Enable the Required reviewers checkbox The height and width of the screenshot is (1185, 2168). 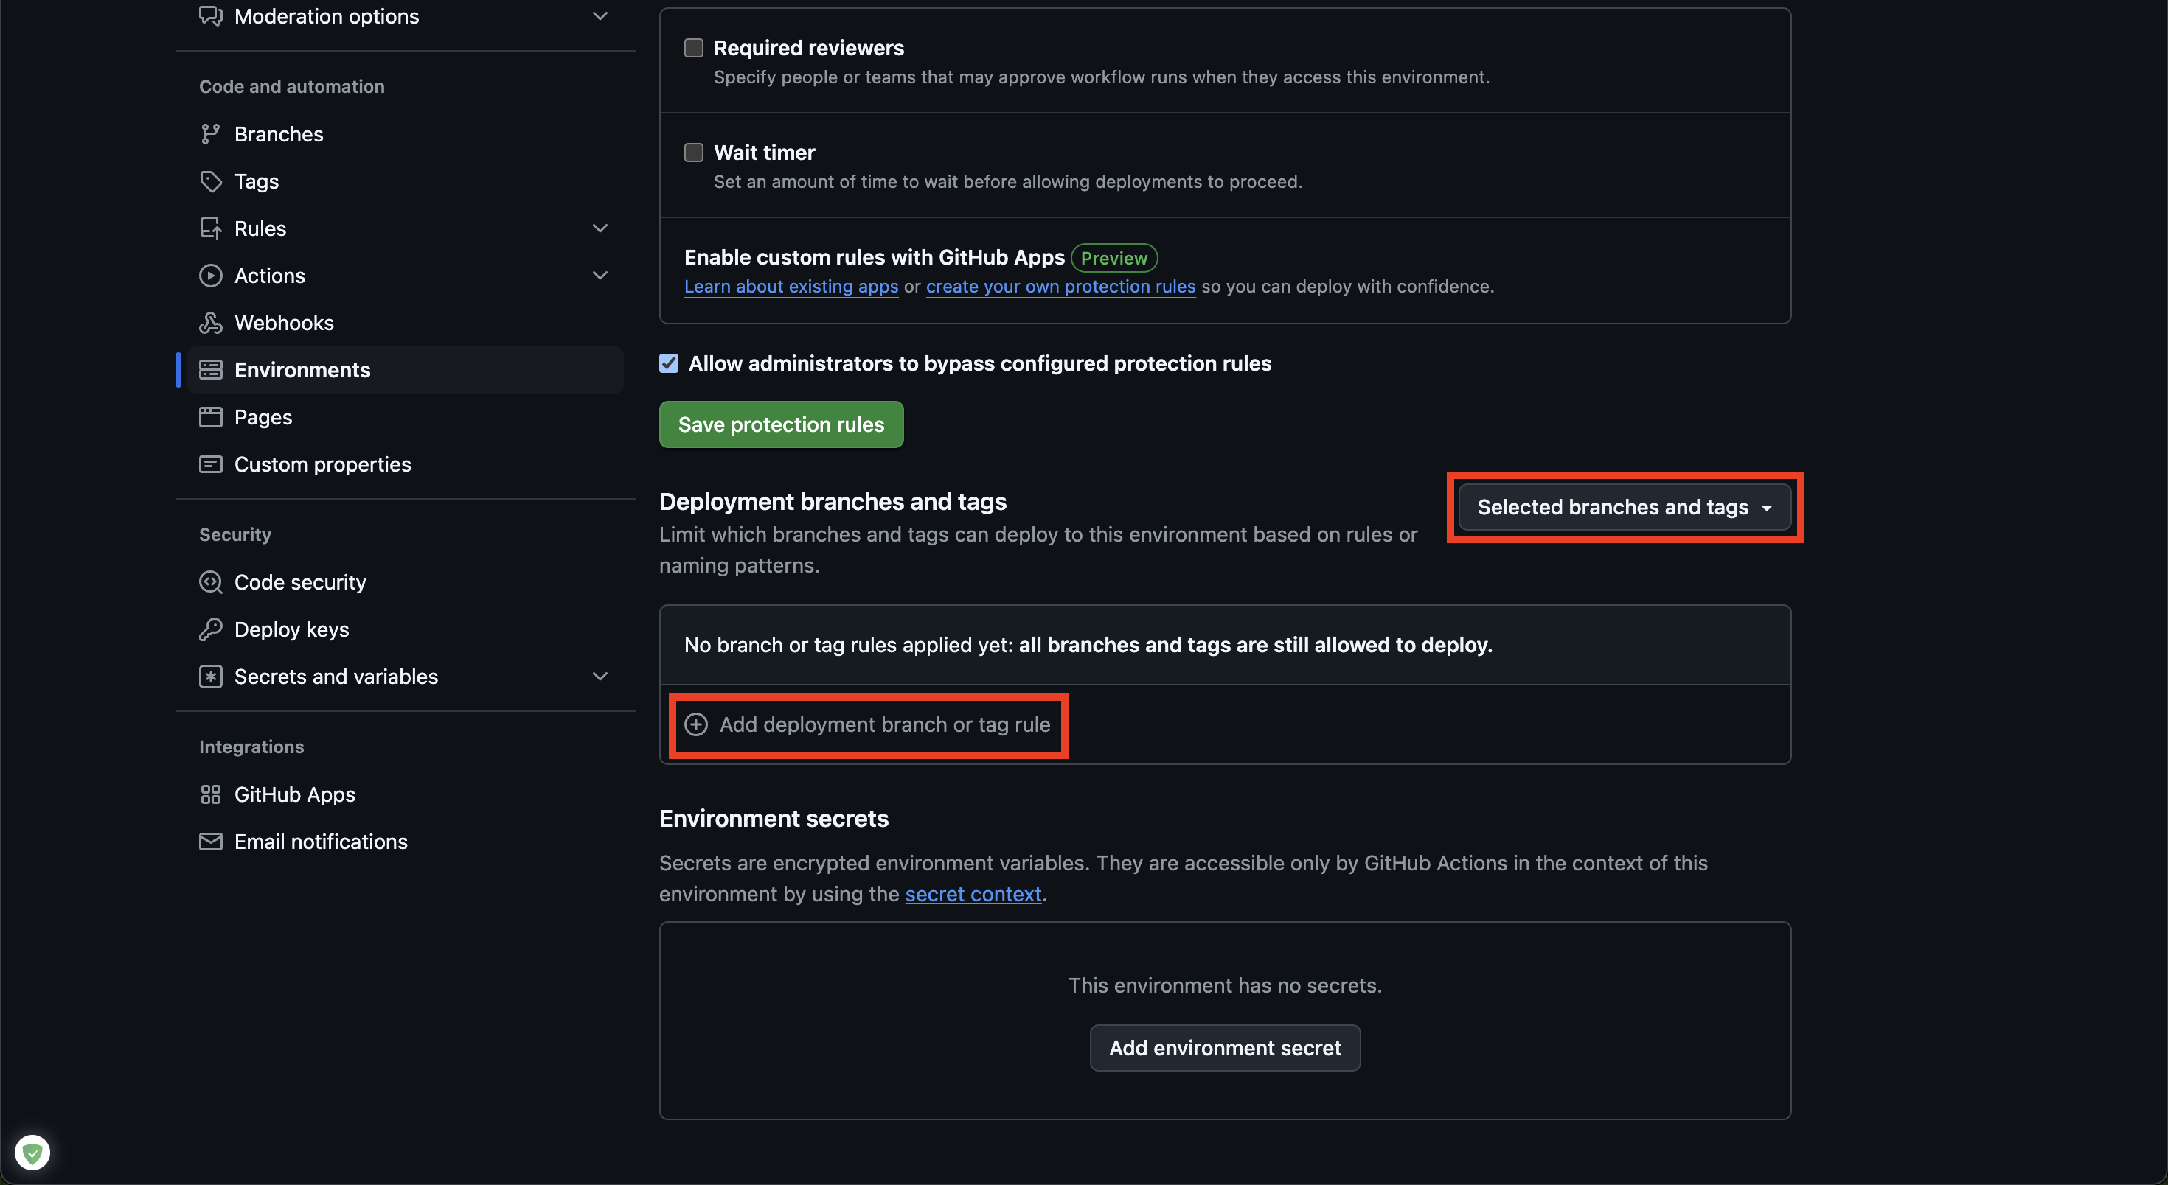693,48
